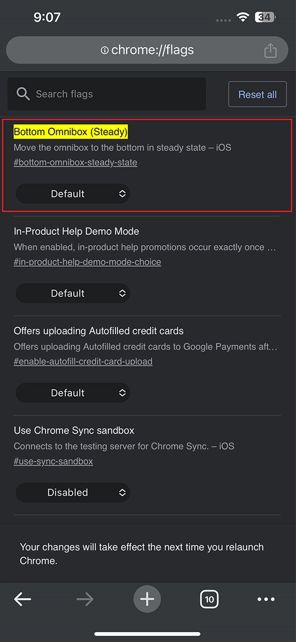Open In-Product Help Demo Mode dropdown
Viewport: 296px width, 642px height.
tap(73, 293)
